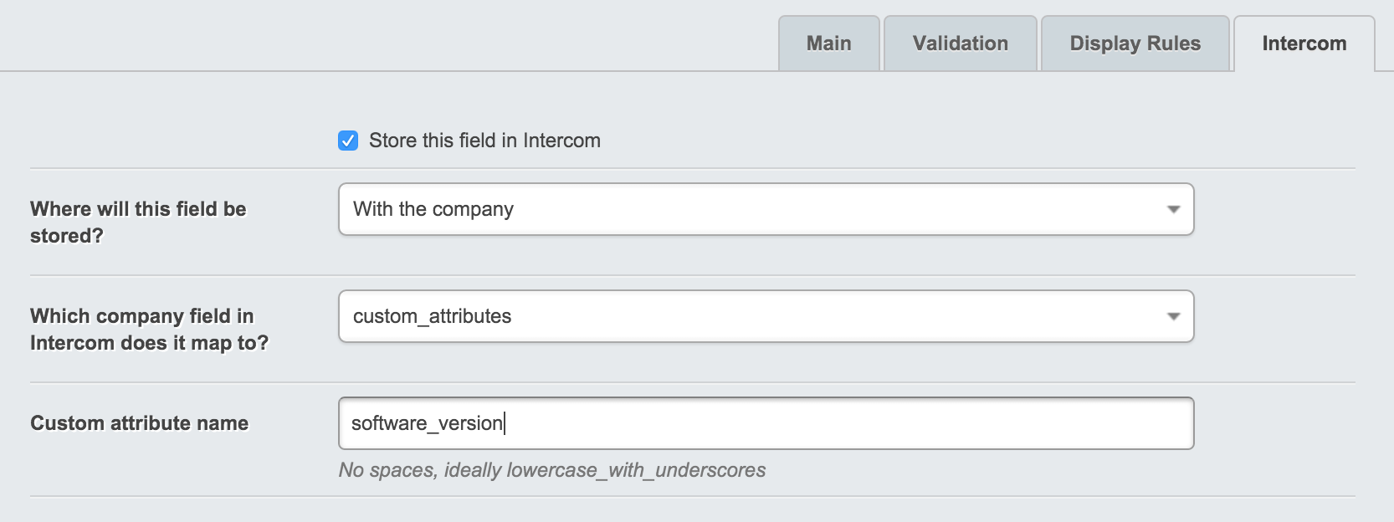
Task: Click the 'Custom attribute name' label
Action: [x=139, y=423]
